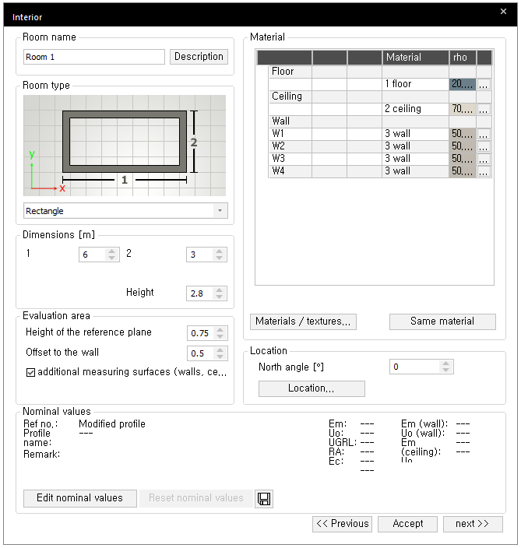Screen dimensions: 521x548
Task: Open Materials / textures dialog
Action: click(x=303, y=321)
